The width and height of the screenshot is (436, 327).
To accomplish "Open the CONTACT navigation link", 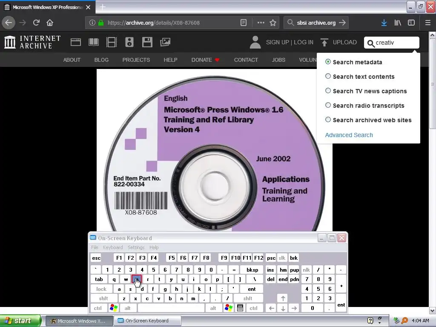I will tap(246, 60).
